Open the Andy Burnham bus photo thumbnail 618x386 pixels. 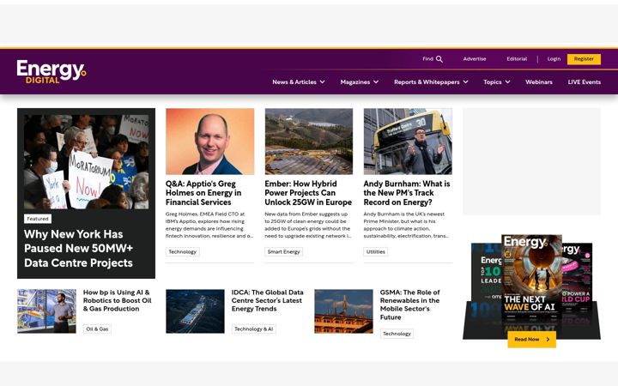point(408,142)
